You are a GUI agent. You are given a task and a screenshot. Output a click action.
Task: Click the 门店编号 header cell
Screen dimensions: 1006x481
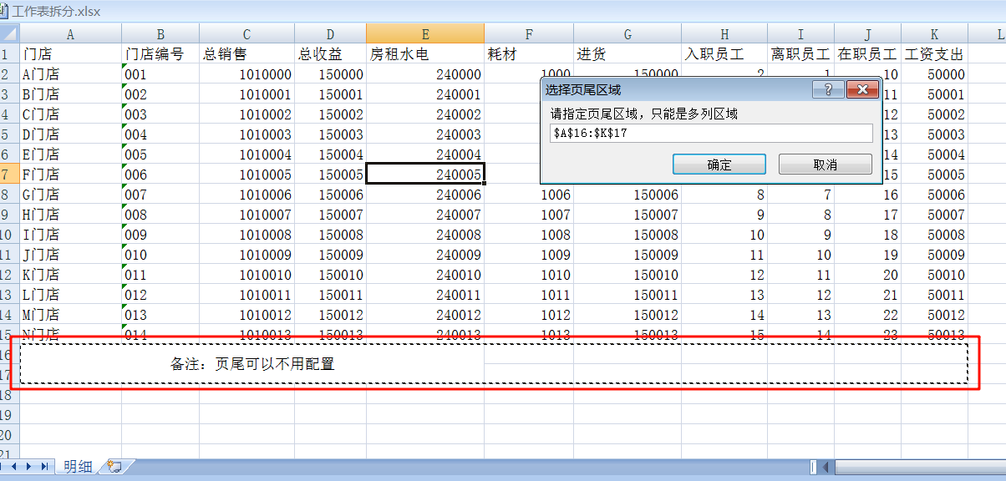click(160, 54)
